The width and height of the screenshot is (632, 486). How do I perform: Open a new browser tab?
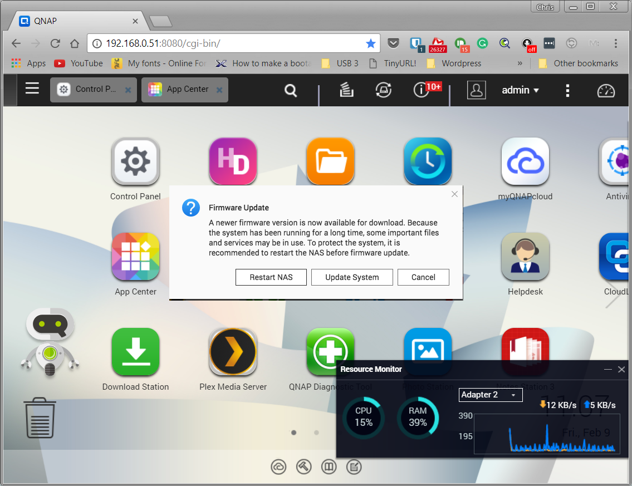point(161,21)
